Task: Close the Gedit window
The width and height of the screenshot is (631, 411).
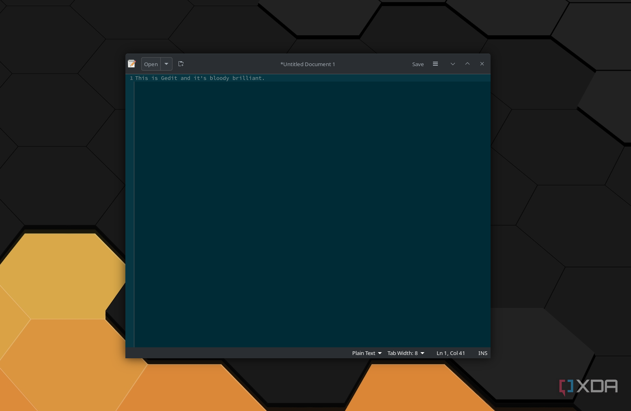Action: coord(482,64)
